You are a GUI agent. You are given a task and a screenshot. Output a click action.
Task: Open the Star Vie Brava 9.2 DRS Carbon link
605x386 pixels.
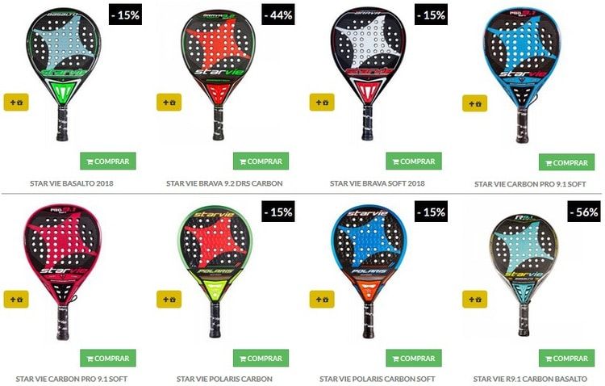pos(224,183)
